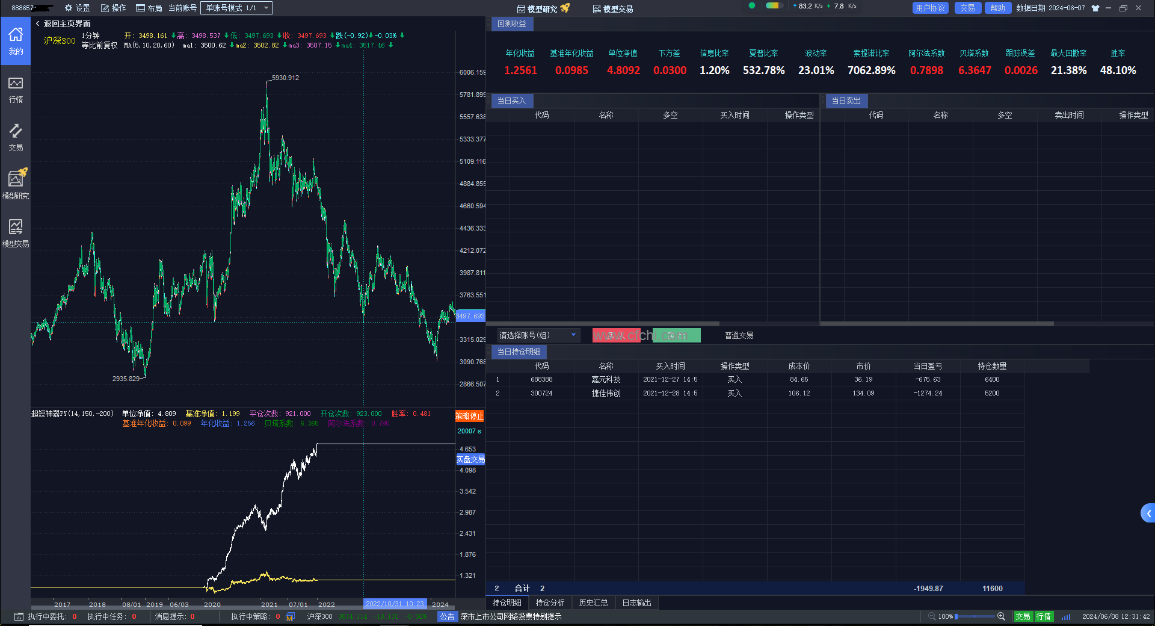1155x626 pixels.
Task: Click the 普通交易 link
Action: tap(739, 335)
